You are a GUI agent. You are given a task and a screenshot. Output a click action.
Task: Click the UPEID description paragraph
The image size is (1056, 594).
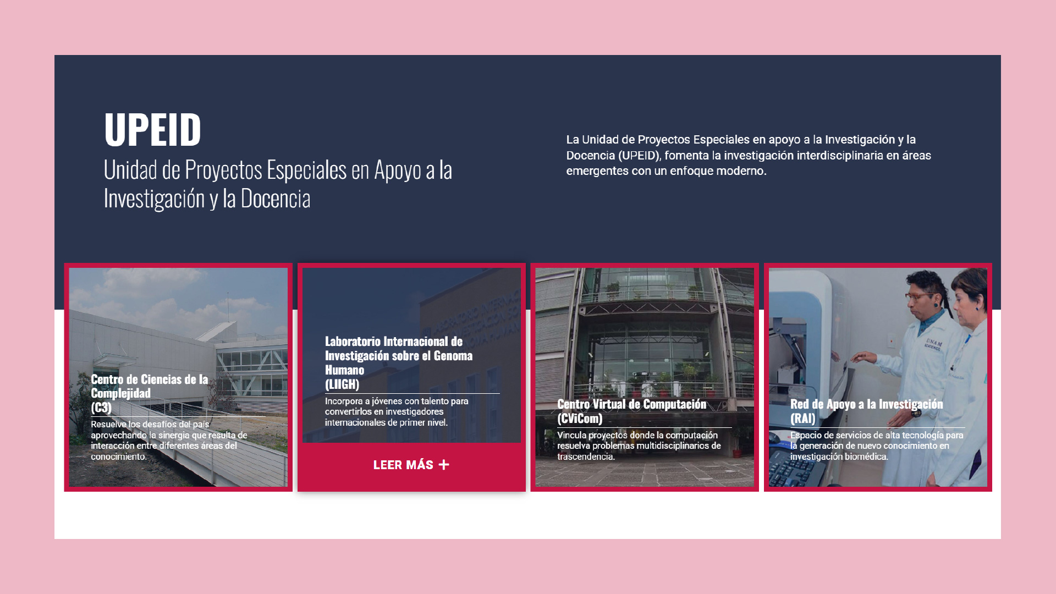click(748, 155)
